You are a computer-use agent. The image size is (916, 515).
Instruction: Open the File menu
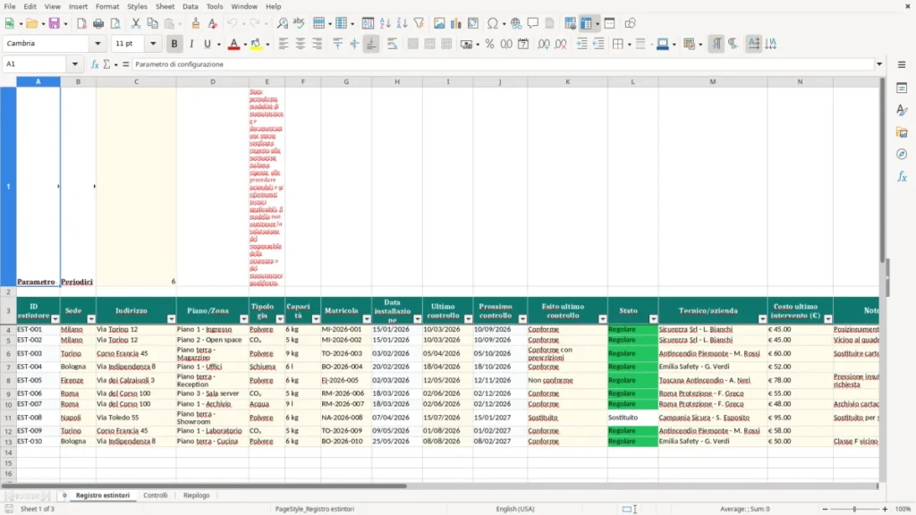tap(10, 6)
